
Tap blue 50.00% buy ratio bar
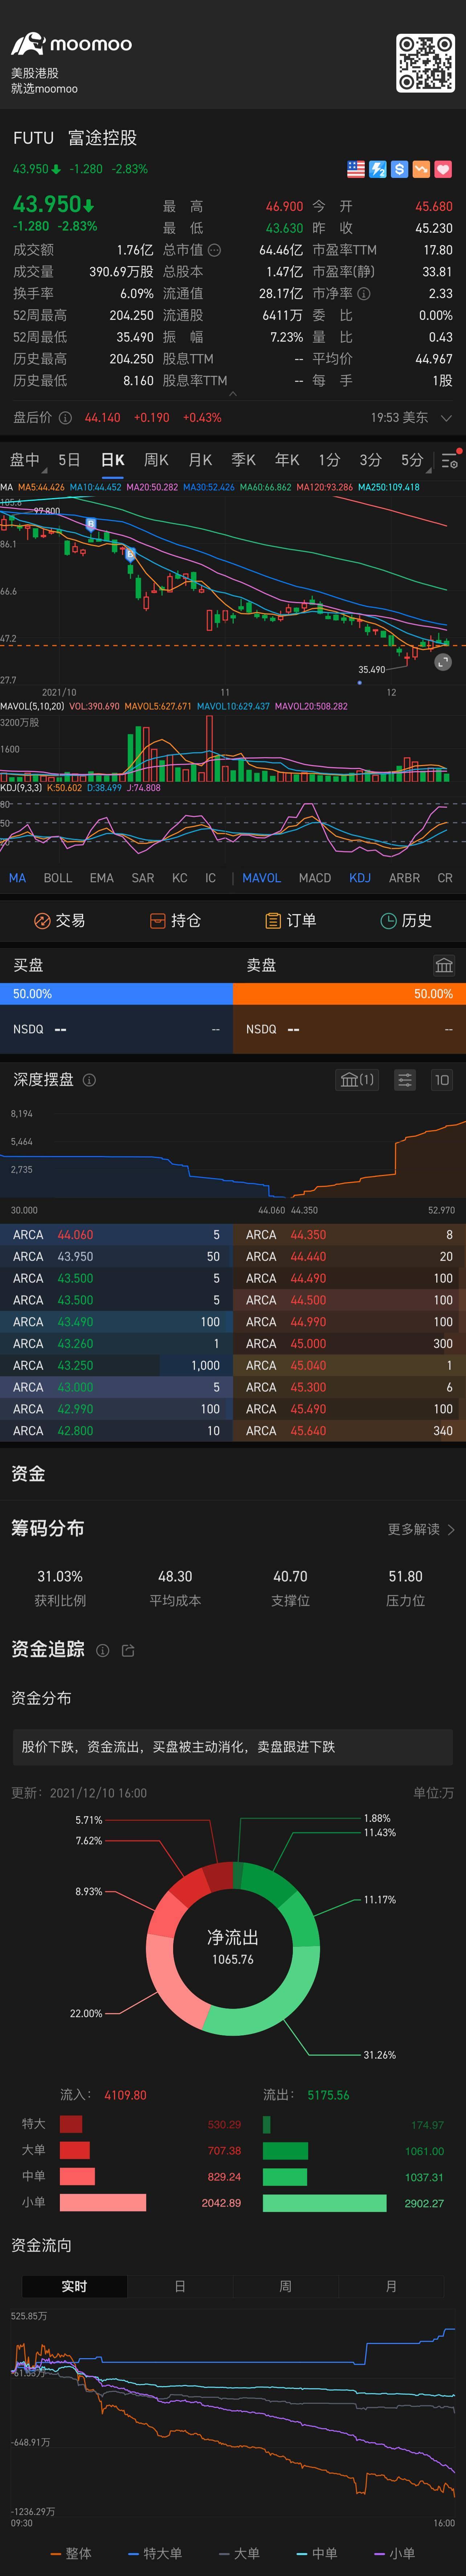(116, 994)
